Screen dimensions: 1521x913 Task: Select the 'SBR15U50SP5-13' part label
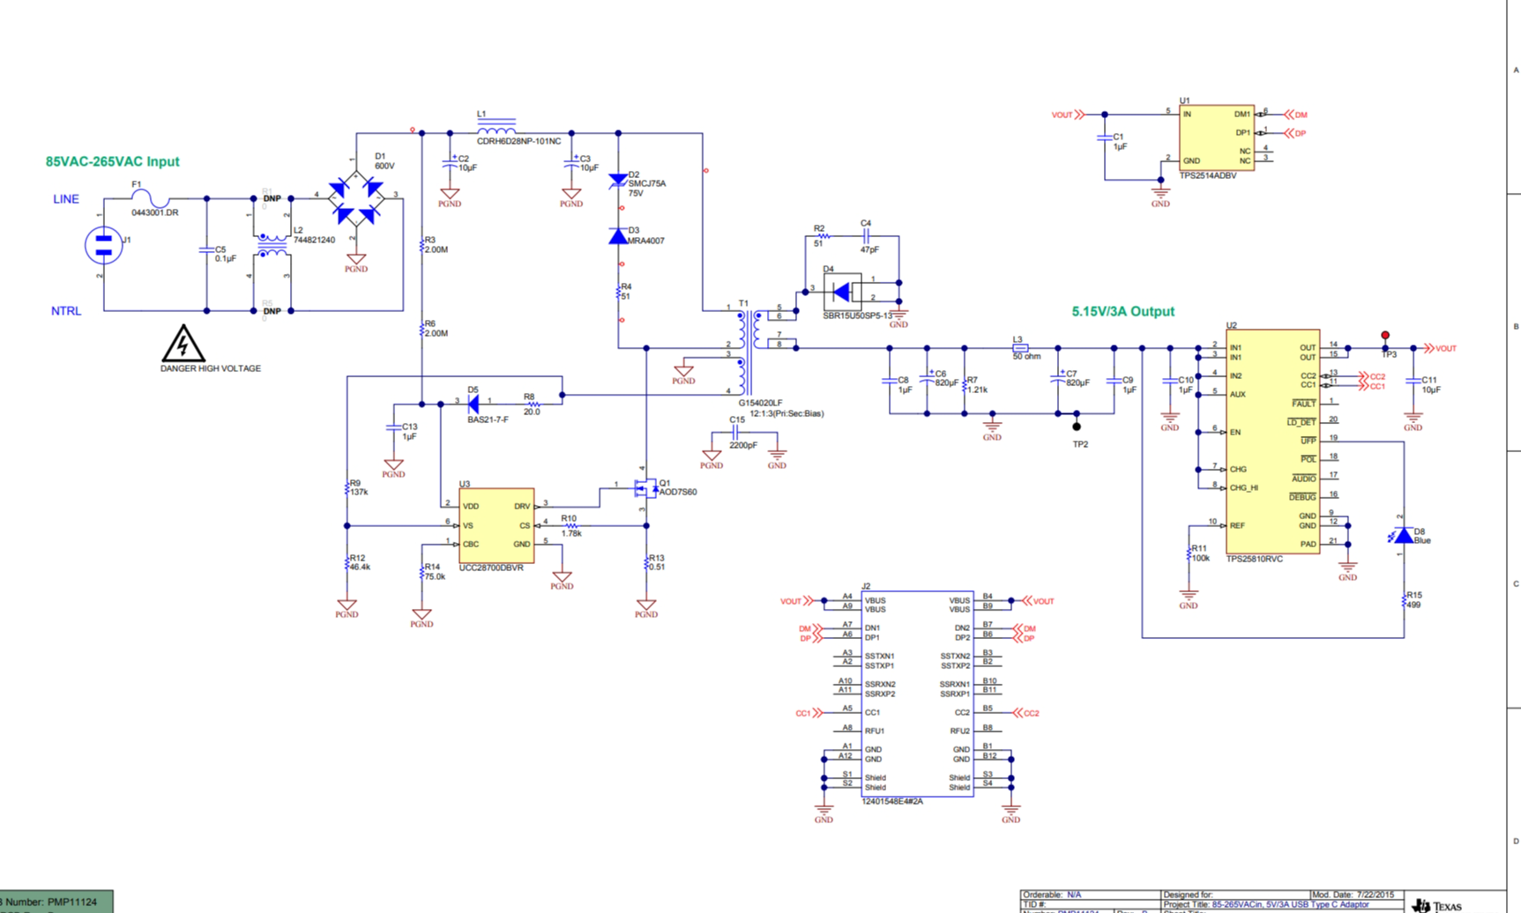click(857, 315)
